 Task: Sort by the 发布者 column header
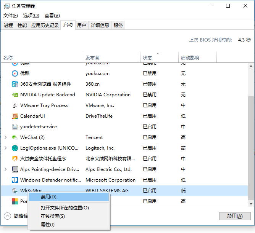pos(111,57)
